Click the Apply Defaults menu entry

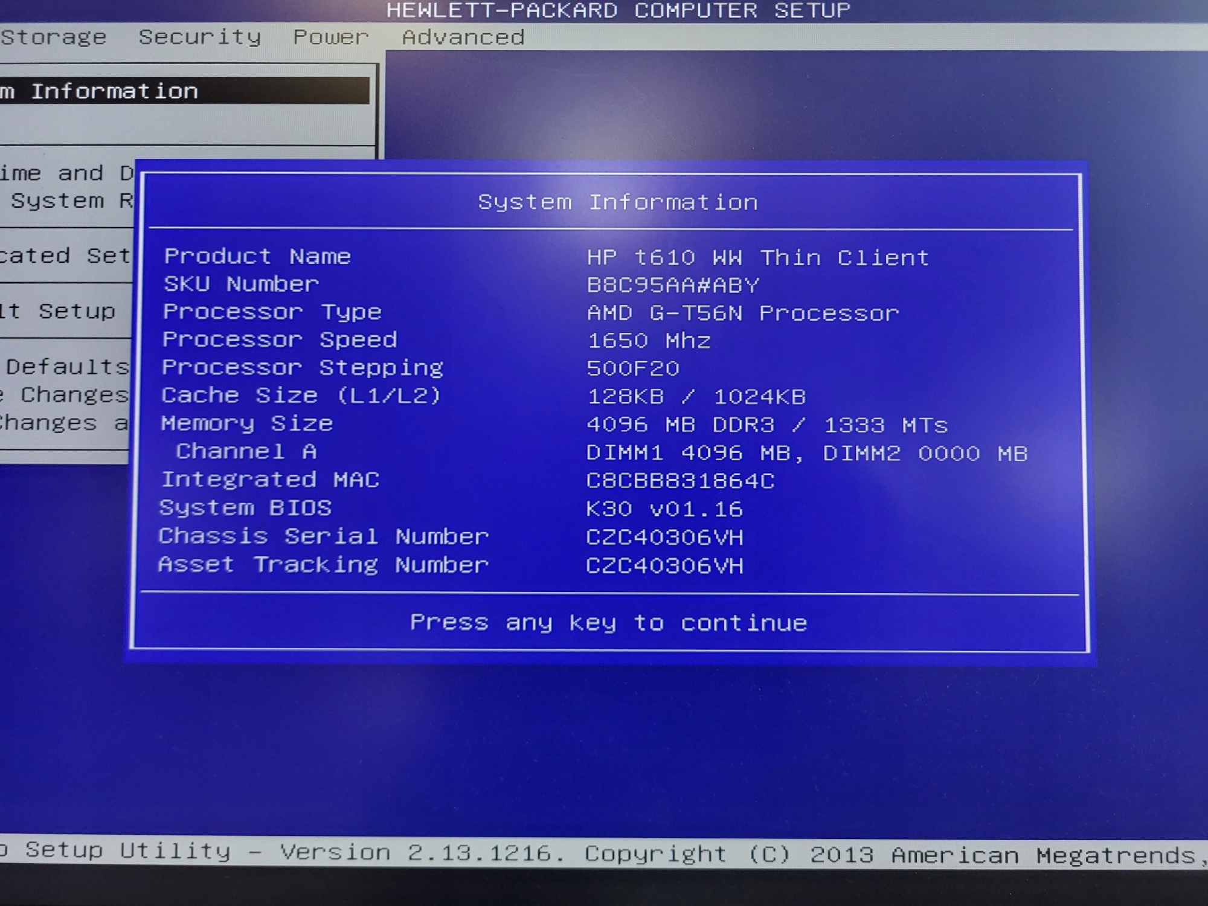66,367
